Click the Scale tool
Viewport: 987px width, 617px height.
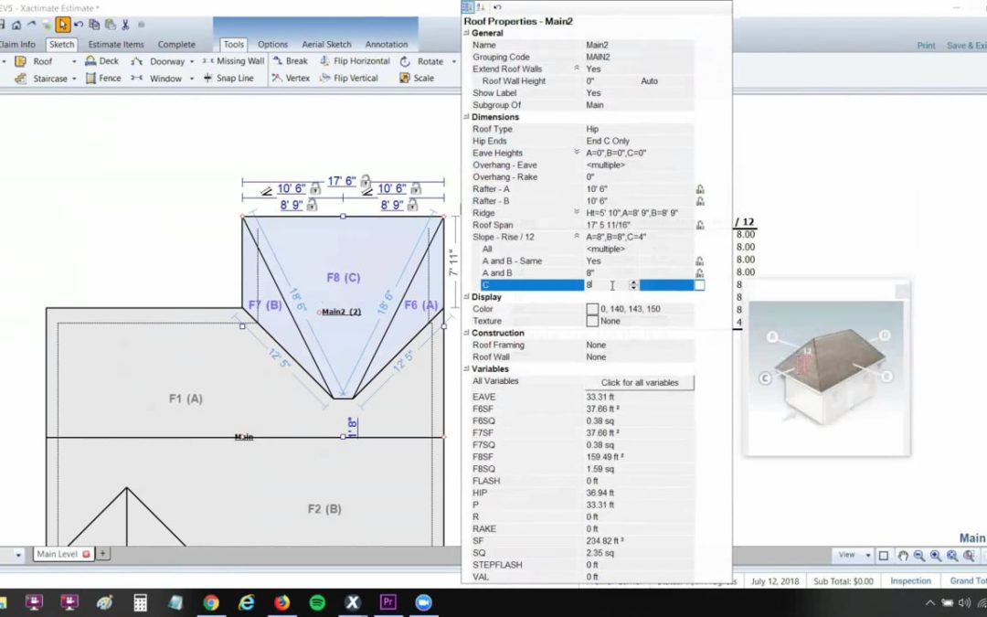click(x=417, y=78)
